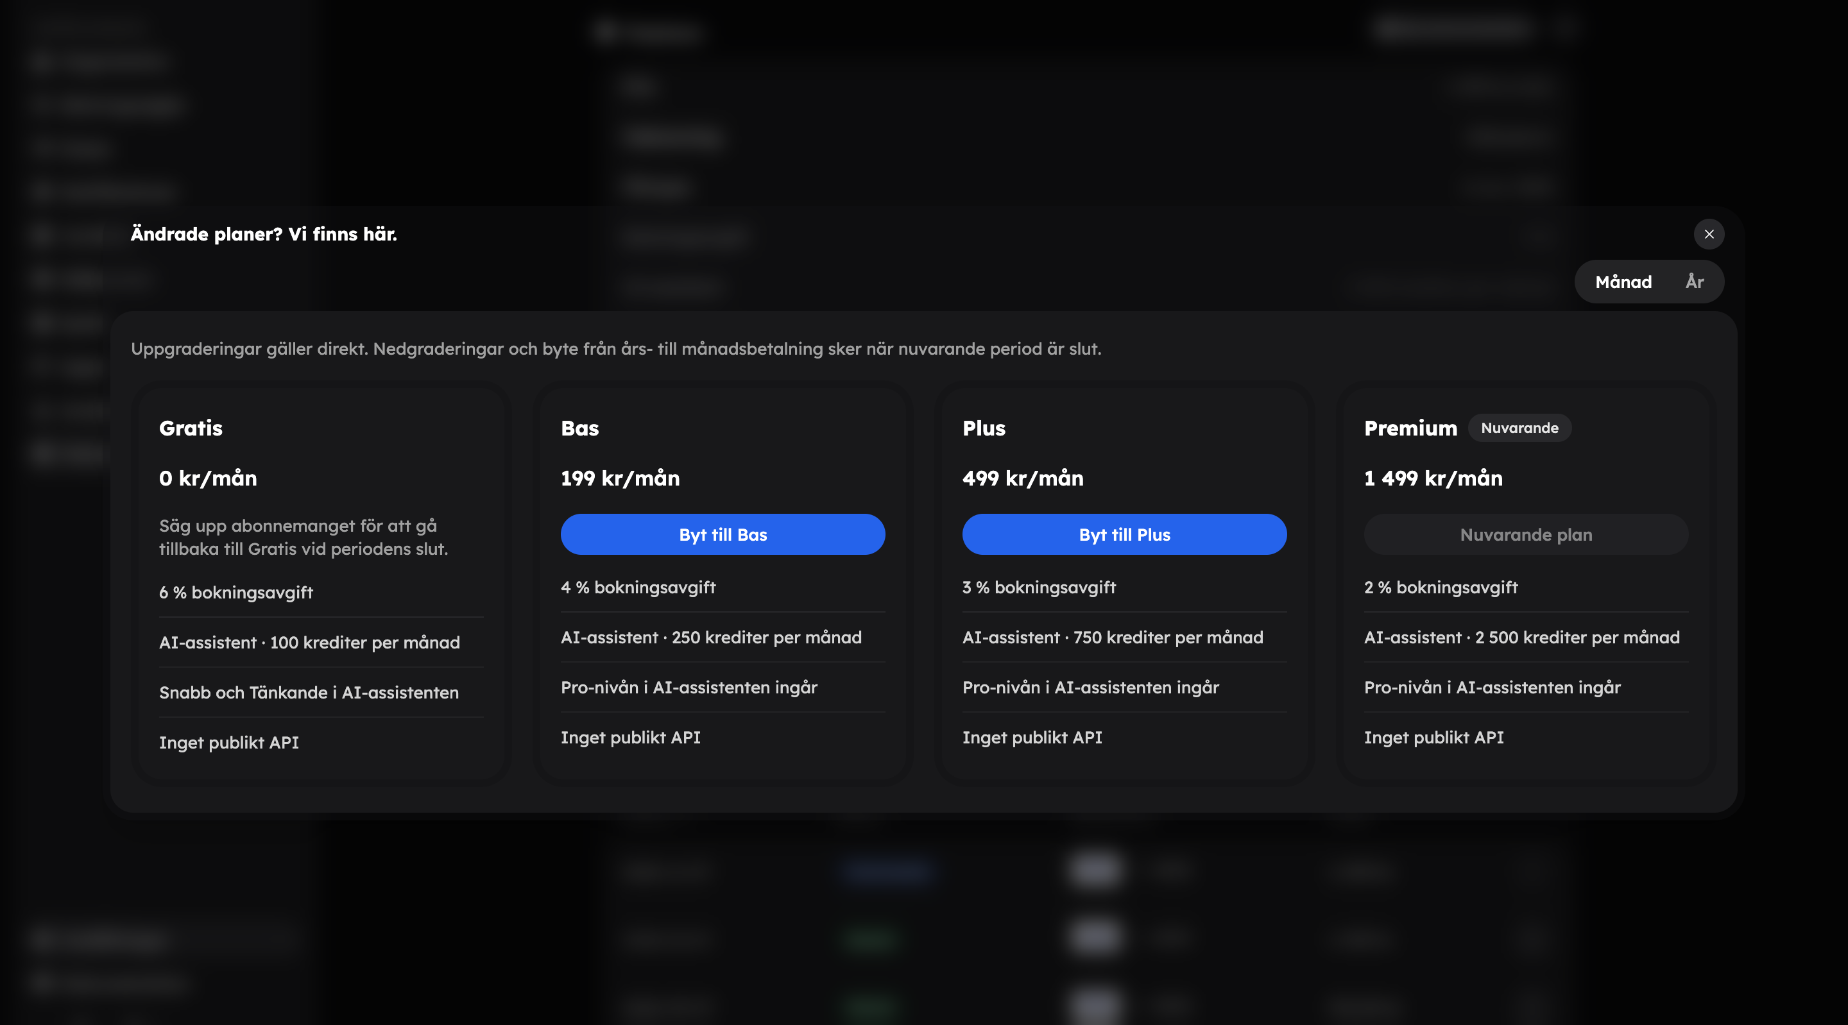Image resolution: width=1848 pixels, height=1025 pixels.
Task: Click the Ändrade planer? Vi finns här heading
Action: coord(264,234)
